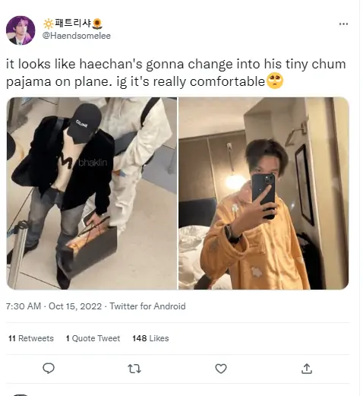Click the display name 패트리샤
The height and width of the screenshot is (396, 363).
(73, 24)
